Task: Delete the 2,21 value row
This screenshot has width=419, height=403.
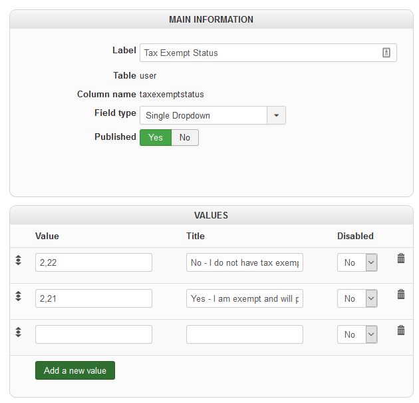Action: [x=401, y=294]
